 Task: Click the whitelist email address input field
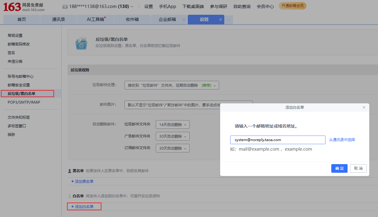[278, 140]
